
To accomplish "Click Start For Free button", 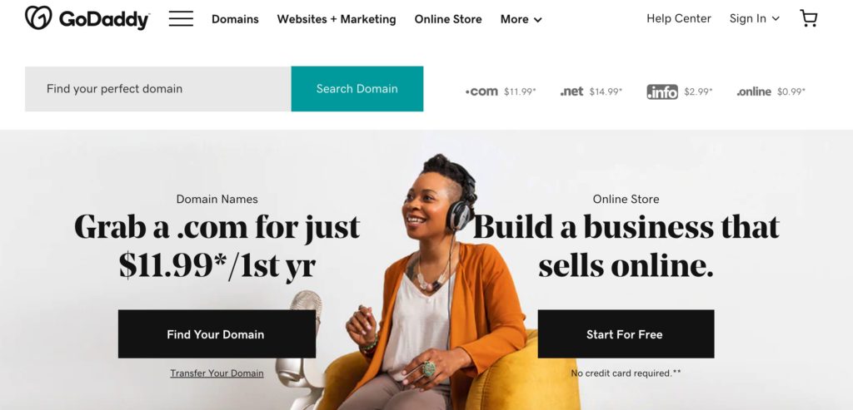I will pyautogui.click(x=626, y=334).
